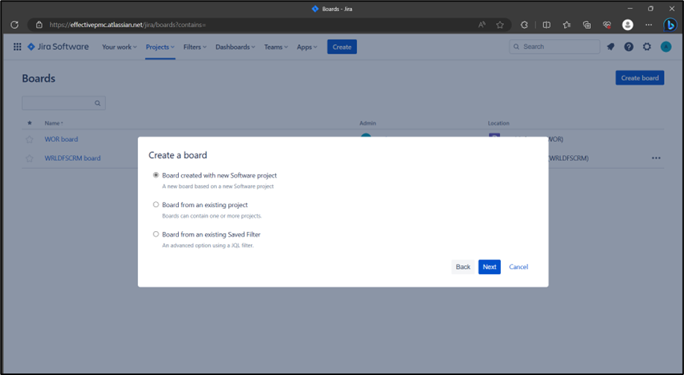Image resolution: width=684 pixels, height=375 pixels.
Task: Open browser essentials heart icon
Action: (x=607, y=25)
